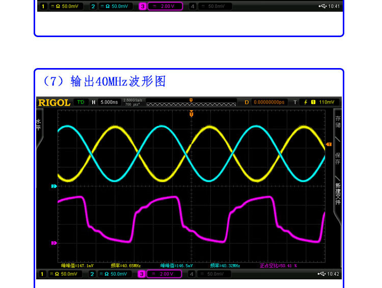The width and height of the screenshot is (382, 288).
Task: Select the magenta channel 3 ground marker
Action: click(x=53, y=243)
